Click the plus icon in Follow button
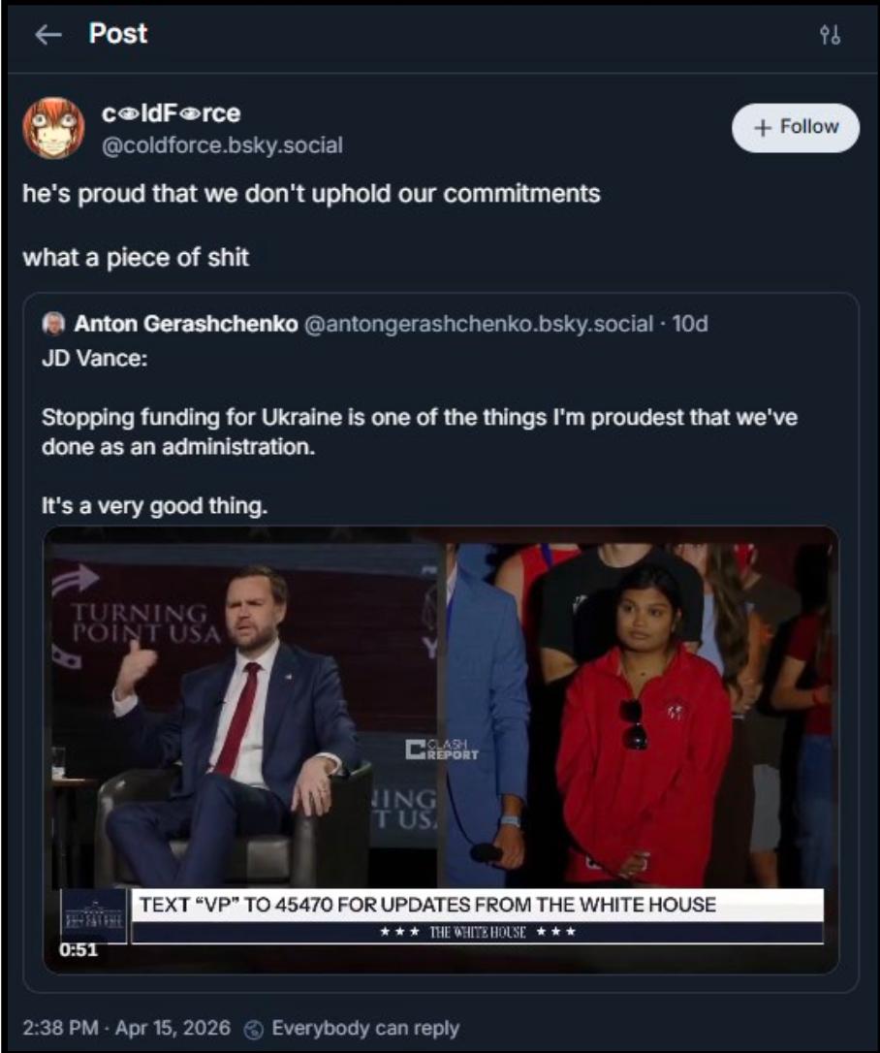This screenshot has width=880, height=1053. click(x=763, y=128)
